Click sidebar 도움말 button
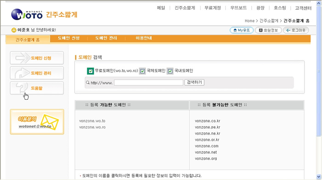This screenshot has height=180, width=322. pos(37,88)
